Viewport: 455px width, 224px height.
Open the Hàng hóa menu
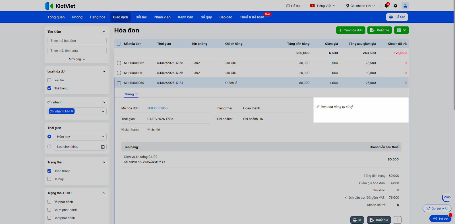click(98, 17)
